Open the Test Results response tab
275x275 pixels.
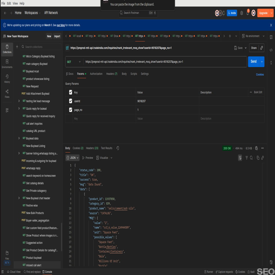coord(106,148)
